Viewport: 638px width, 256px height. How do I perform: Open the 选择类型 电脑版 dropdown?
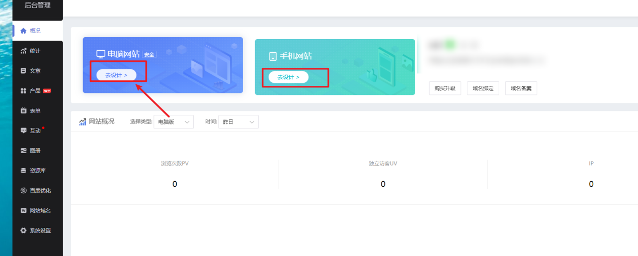174,121
